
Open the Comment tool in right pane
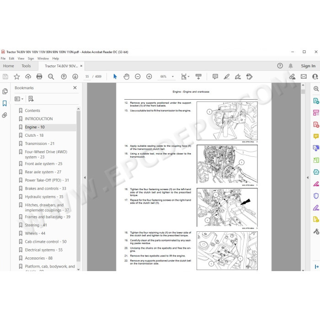click(316, 136)
